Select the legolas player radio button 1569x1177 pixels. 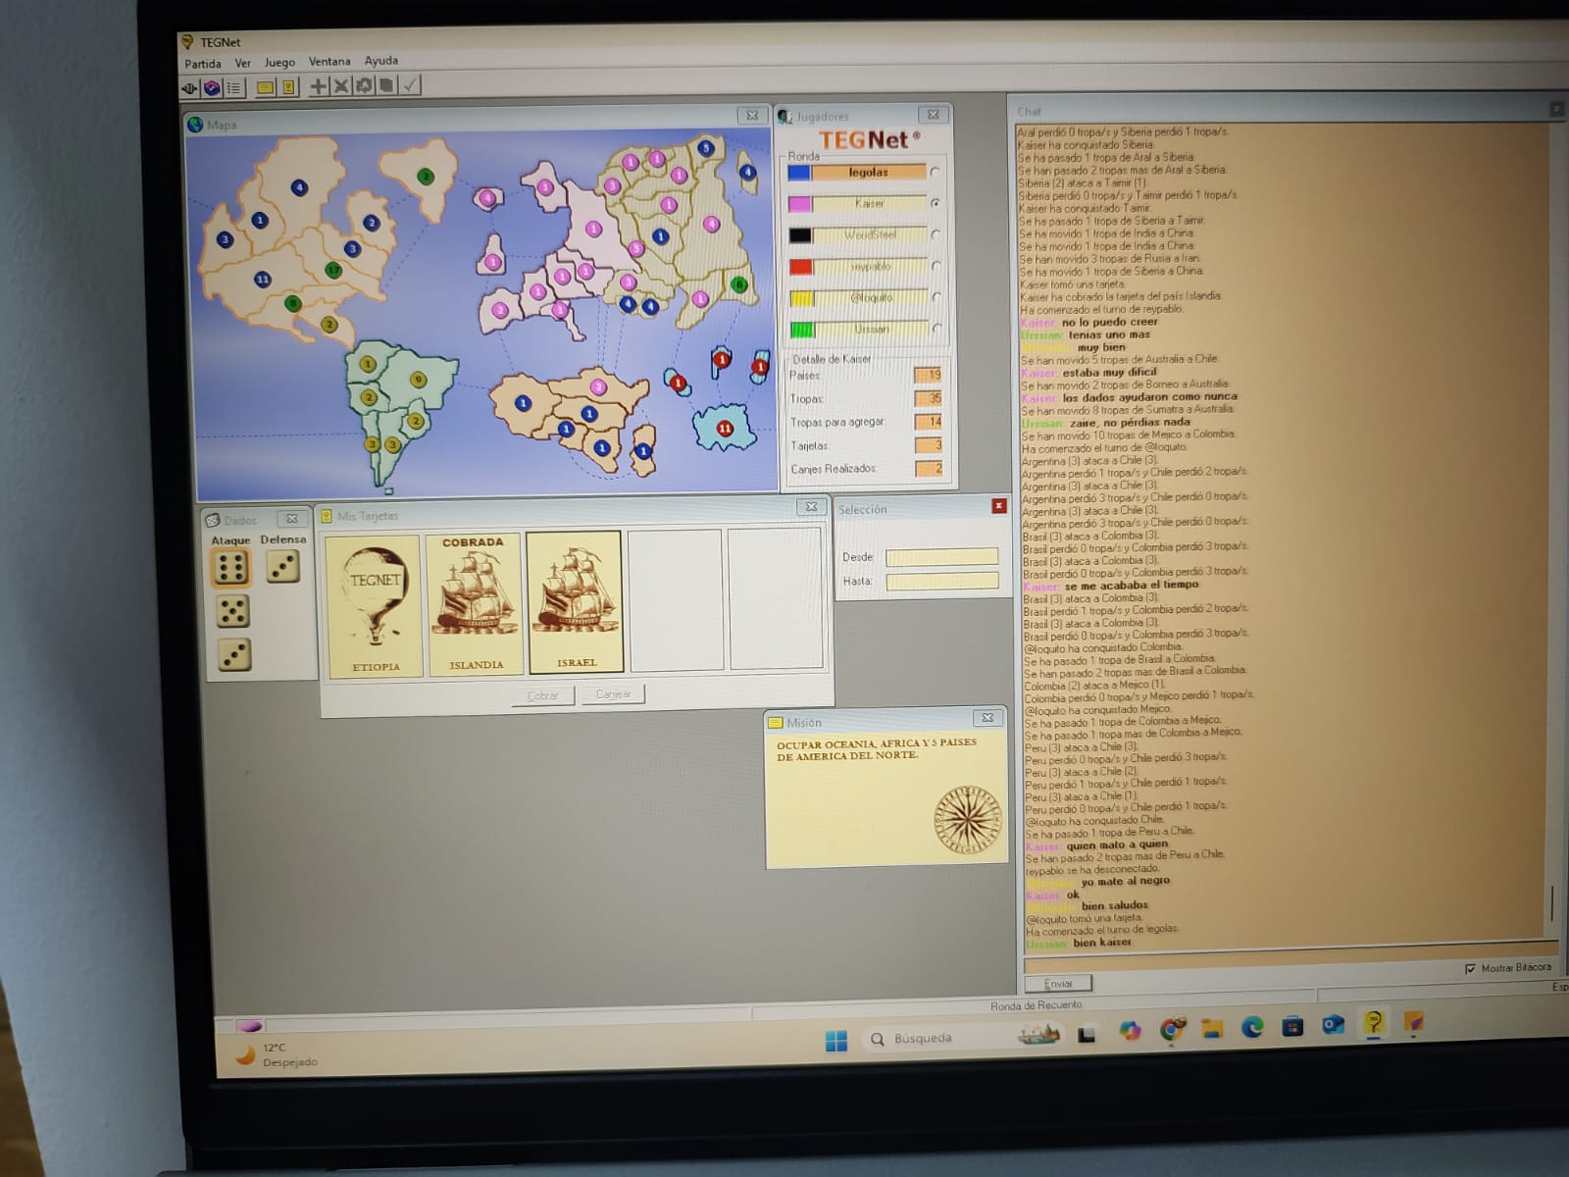pyautogui.click(x=935, y=172)
